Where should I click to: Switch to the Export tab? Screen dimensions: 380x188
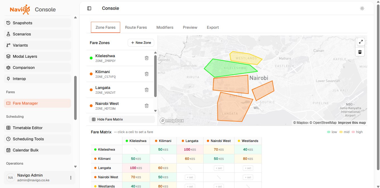213,27
